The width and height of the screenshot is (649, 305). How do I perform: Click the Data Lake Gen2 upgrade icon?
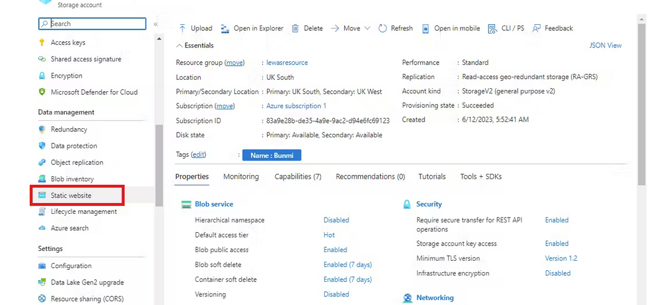coord(42,283)
